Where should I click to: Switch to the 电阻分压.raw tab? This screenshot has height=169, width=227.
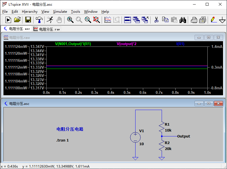47,29
